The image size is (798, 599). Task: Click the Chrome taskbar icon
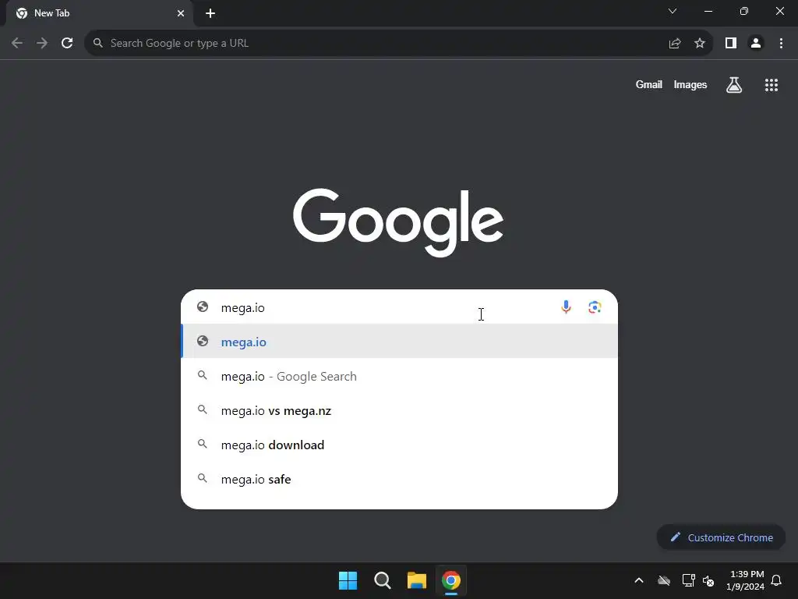point(451,580)
